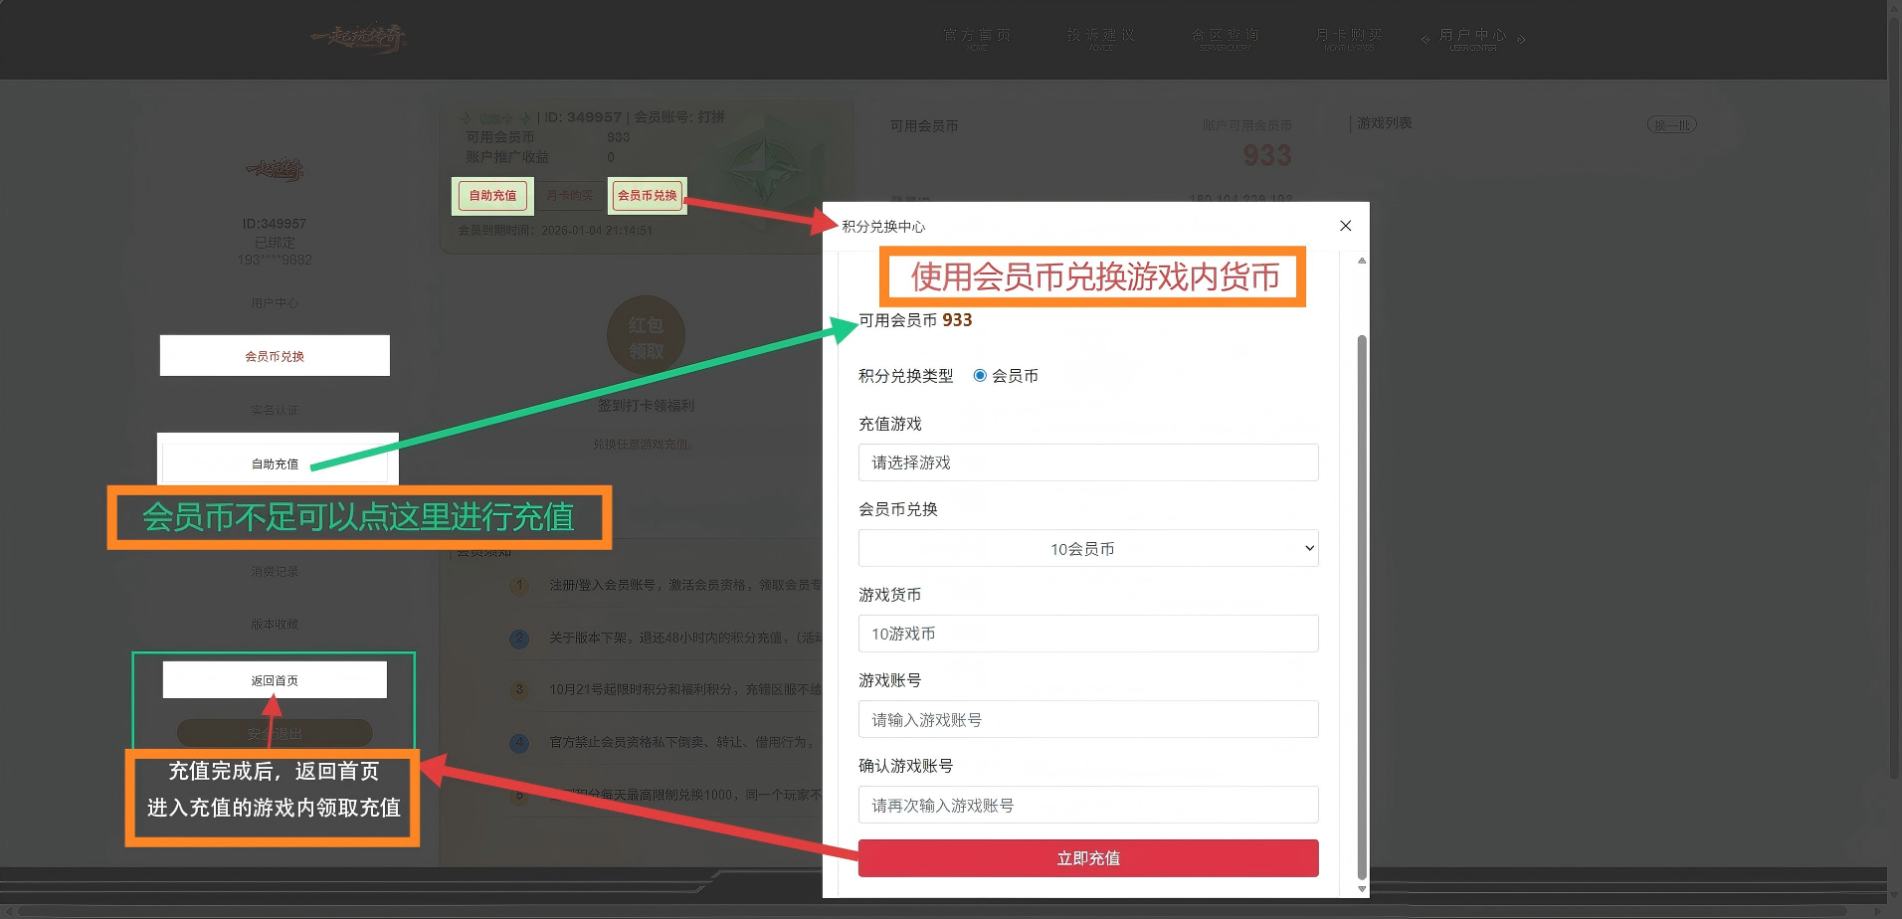Close the 积分兑换中心 dialog
The width and height of the screenshot is (1902, 919).
(1345, 226)
